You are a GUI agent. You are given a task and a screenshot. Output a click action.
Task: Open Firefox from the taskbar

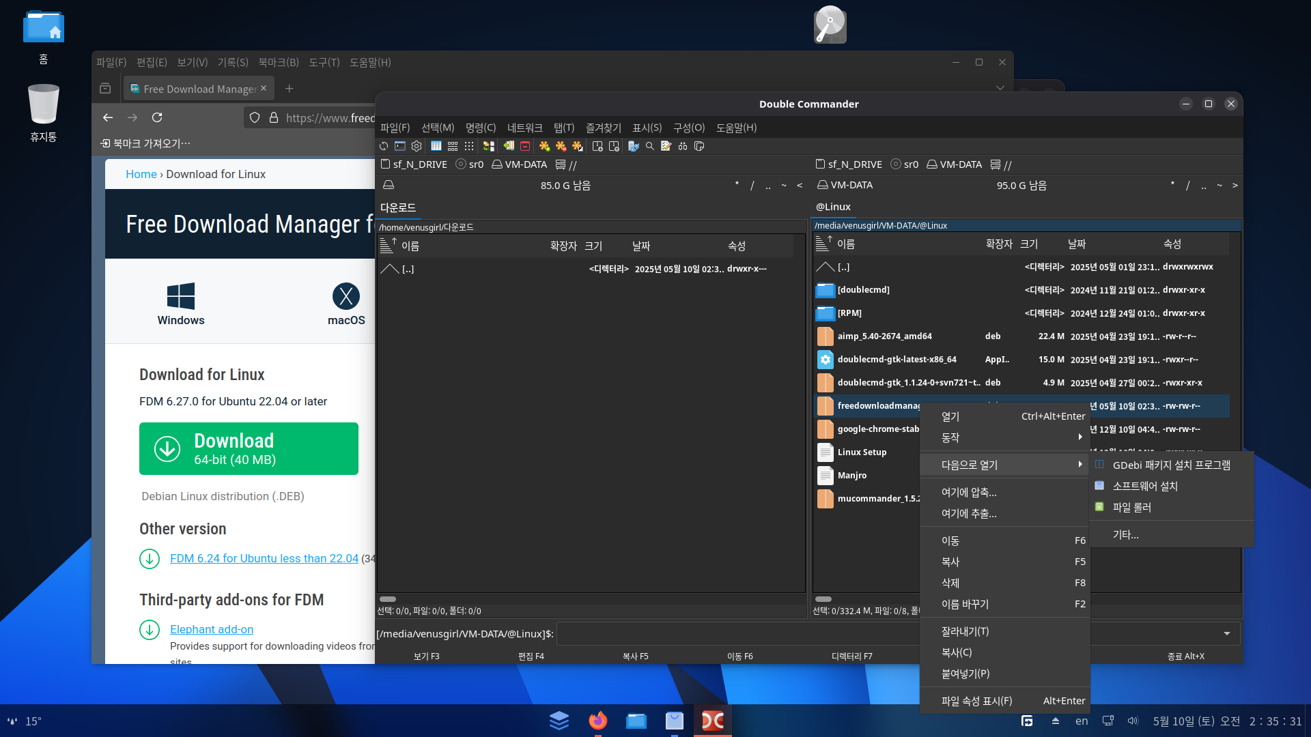(x=597, y=721)
